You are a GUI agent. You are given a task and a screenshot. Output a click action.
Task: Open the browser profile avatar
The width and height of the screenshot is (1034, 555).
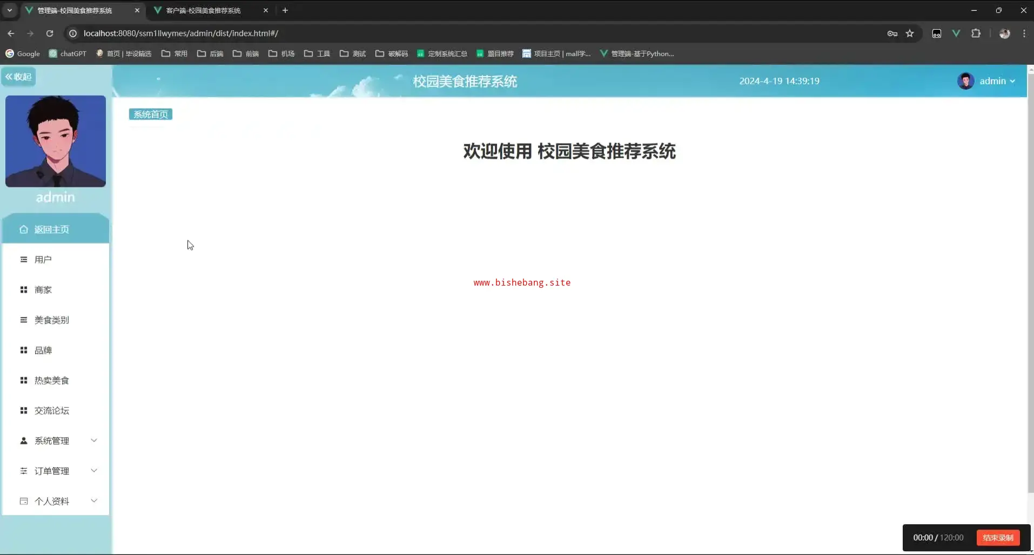tap(1005, 33)
